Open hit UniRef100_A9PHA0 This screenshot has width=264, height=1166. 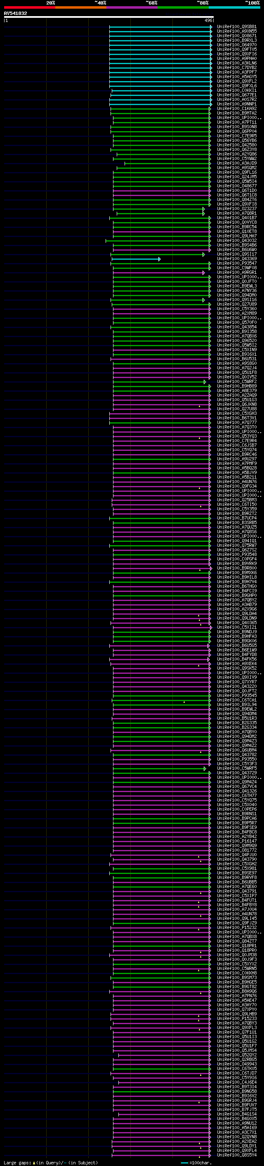pos(237,59)
